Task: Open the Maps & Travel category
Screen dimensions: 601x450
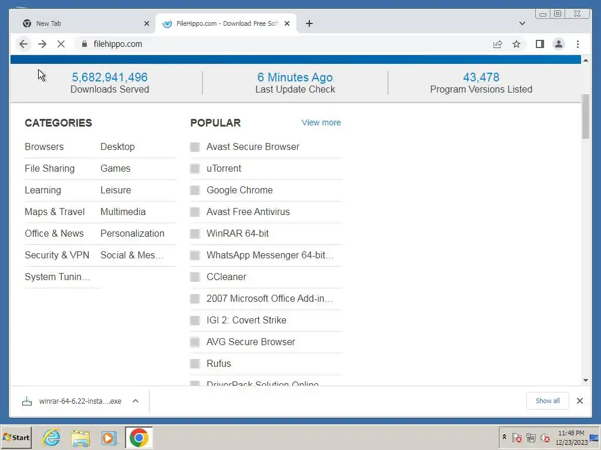Action: 55,212
